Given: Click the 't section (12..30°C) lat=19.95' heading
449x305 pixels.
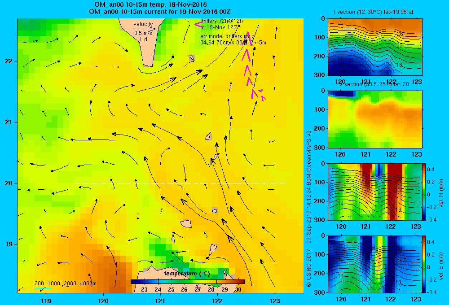Looking at the screenshot, I should coord(374,12).
